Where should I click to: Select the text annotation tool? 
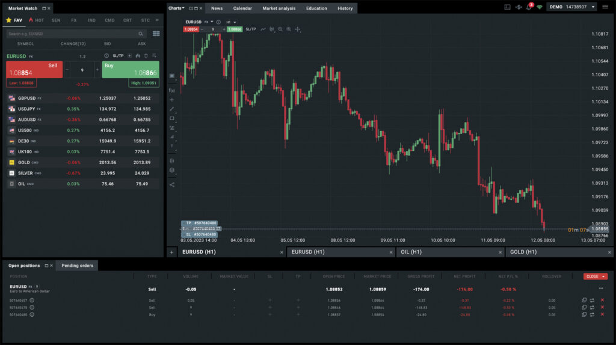(172, 146)
